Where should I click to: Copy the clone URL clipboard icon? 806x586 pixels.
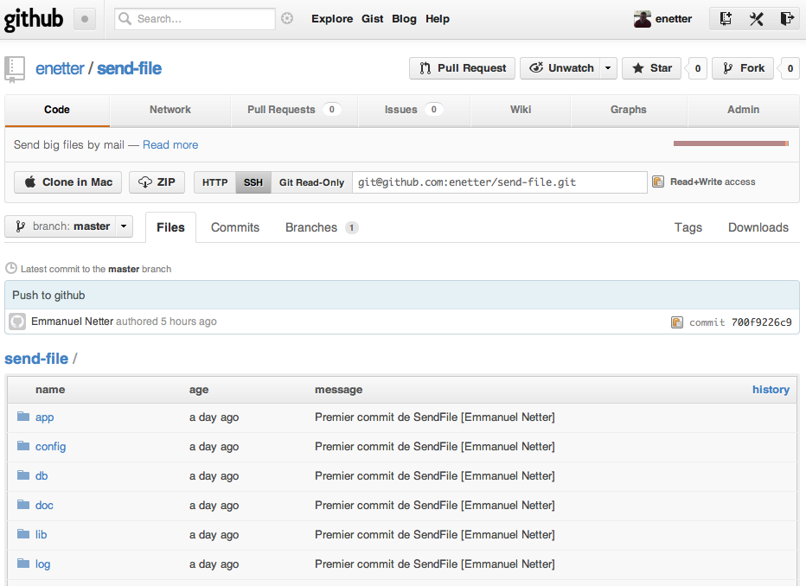point(658,182)
